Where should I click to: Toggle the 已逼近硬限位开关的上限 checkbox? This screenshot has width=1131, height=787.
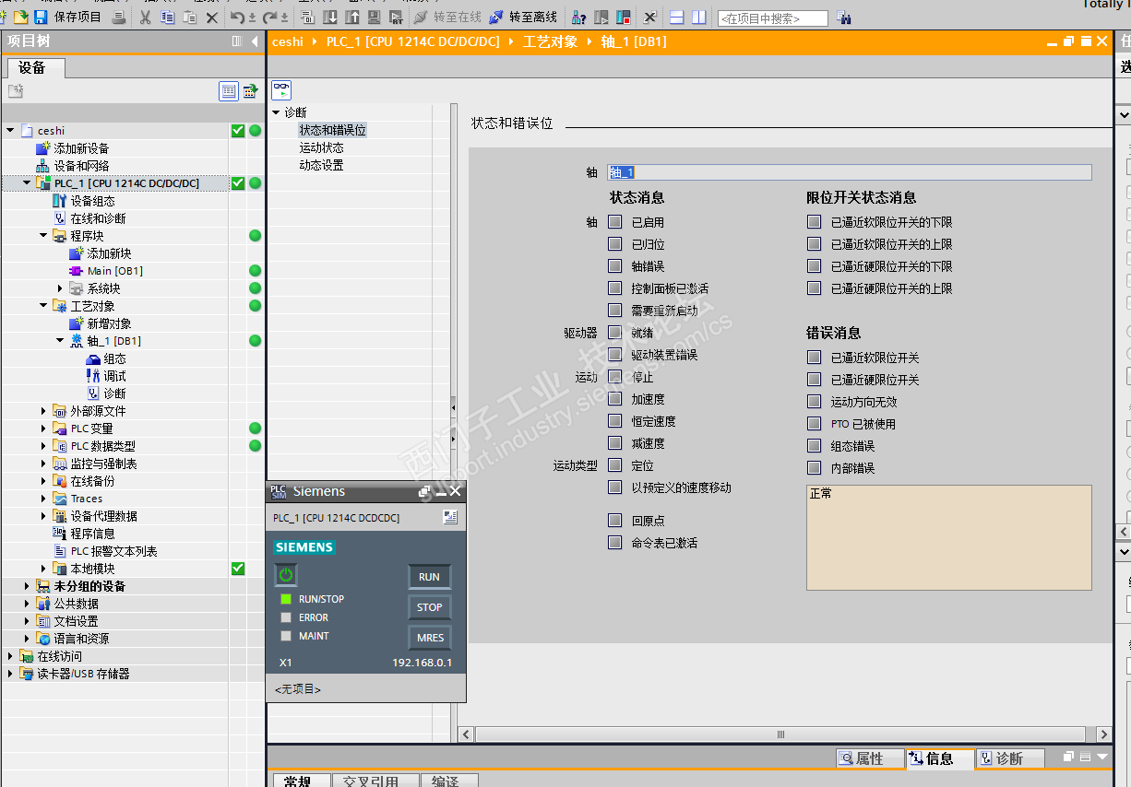(x=814, y=288)
